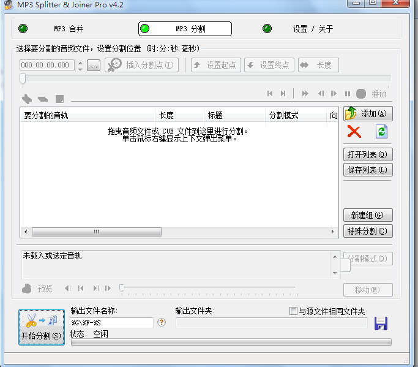Click the horizontal scrollbar thumb
The image size is (418, 367).
97,232
